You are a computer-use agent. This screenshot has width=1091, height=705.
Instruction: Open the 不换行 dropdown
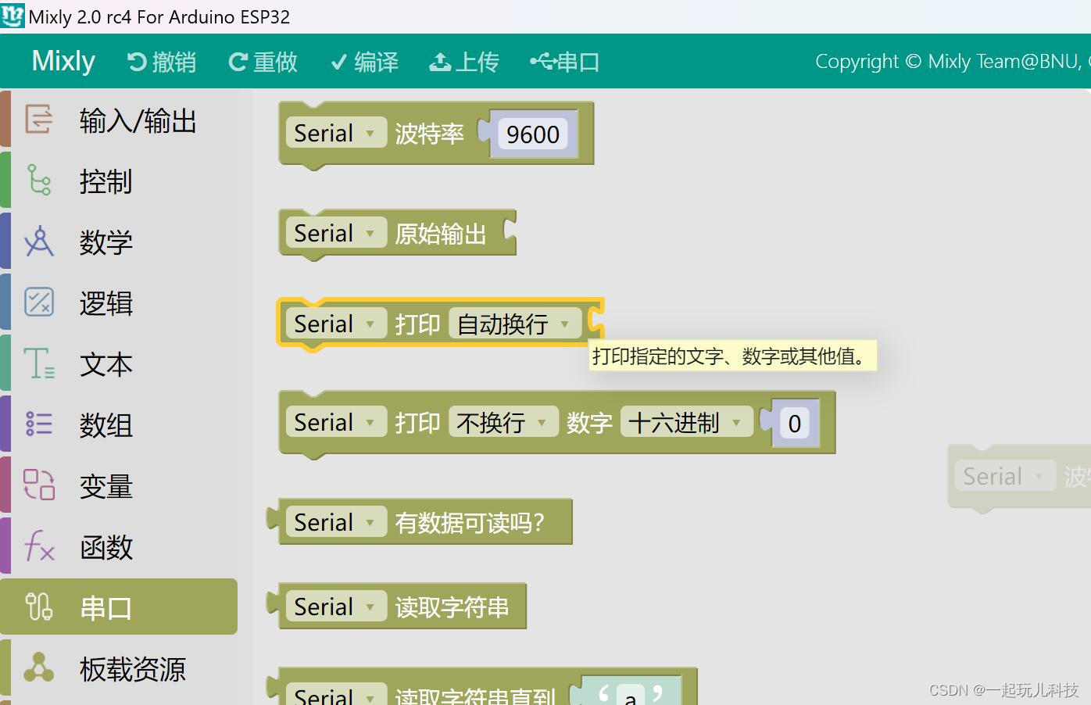pyautogui.click(x=503, y=422)
